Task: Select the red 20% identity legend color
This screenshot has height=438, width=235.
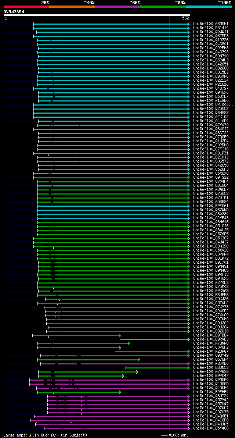Action: (26, 6)
